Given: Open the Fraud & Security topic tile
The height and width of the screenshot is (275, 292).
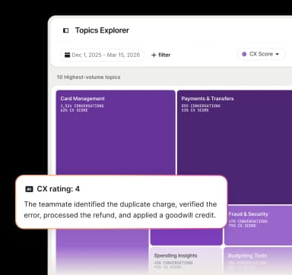Looking at the screenshot, I should pyautogui.click(x=258, y=225).
